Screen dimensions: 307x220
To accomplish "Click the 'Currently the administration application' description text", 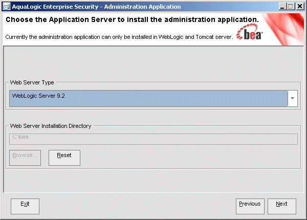I will coord(119,37).
